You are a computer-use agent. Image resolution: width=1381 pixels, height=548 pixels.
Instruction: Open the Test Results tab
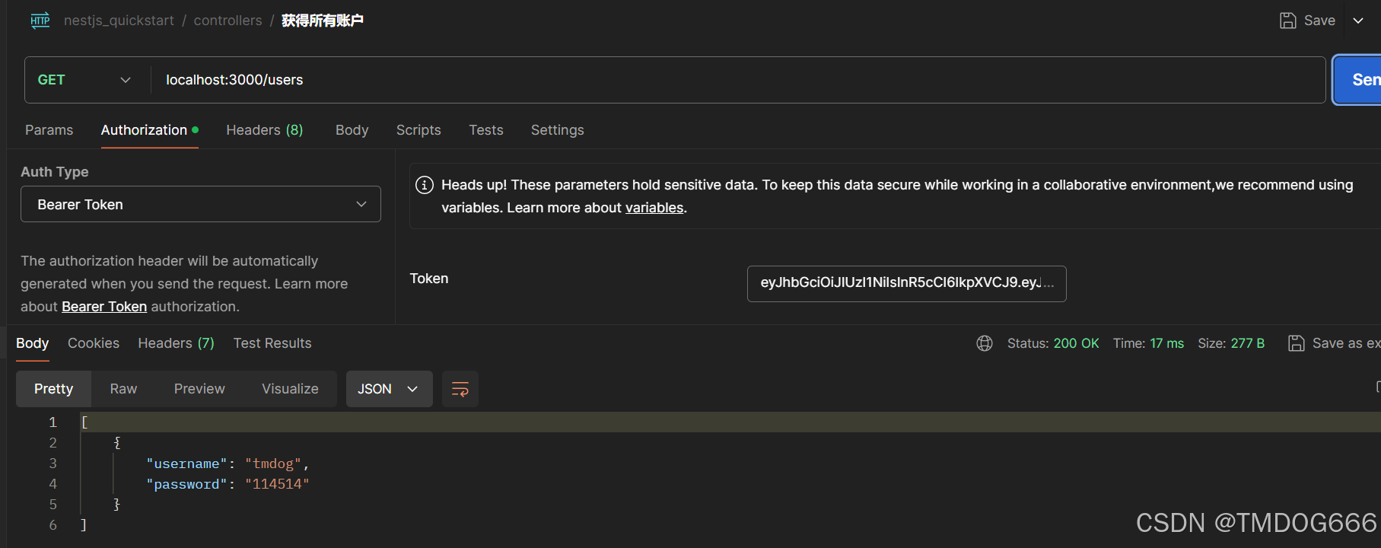[272, 343]
